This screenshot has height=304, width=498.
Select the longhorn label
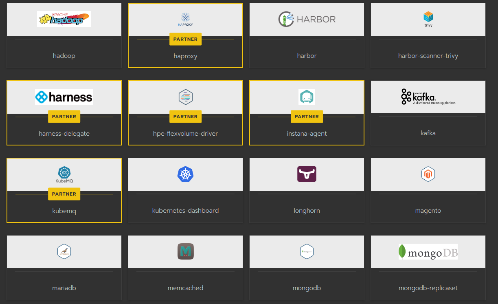click(307, 210)
